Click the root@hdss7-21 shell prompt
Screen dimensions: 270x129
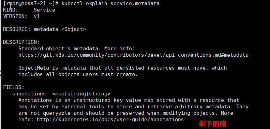pos(31,3)
